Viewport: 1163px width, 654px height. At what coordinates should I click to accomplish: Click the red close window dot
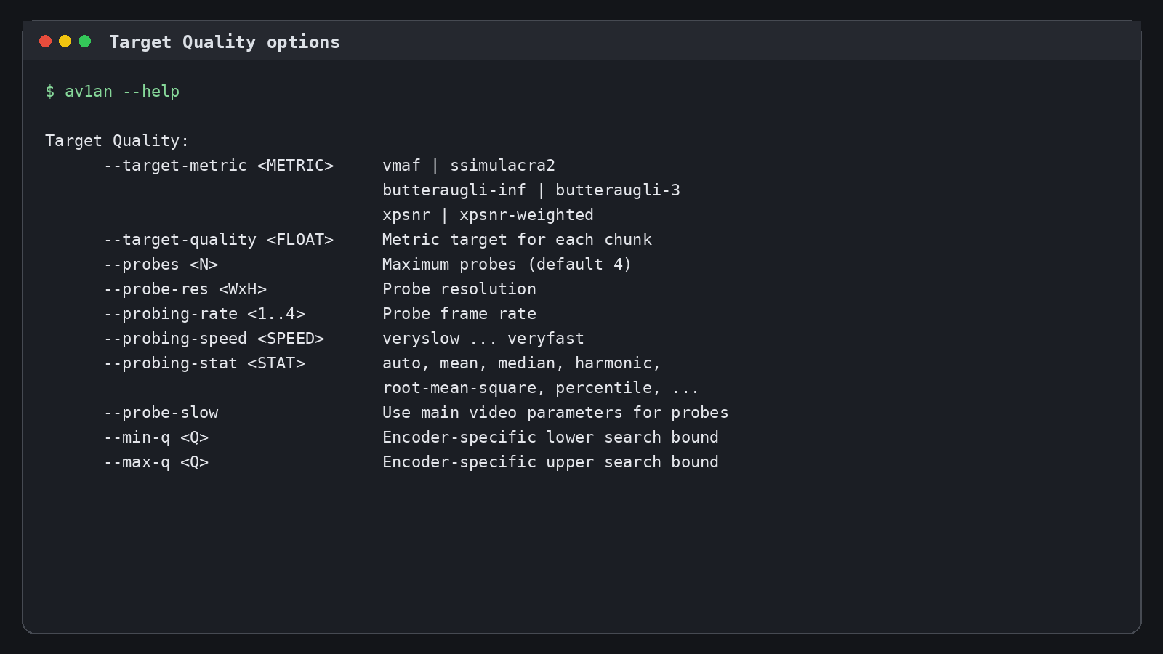45,41
